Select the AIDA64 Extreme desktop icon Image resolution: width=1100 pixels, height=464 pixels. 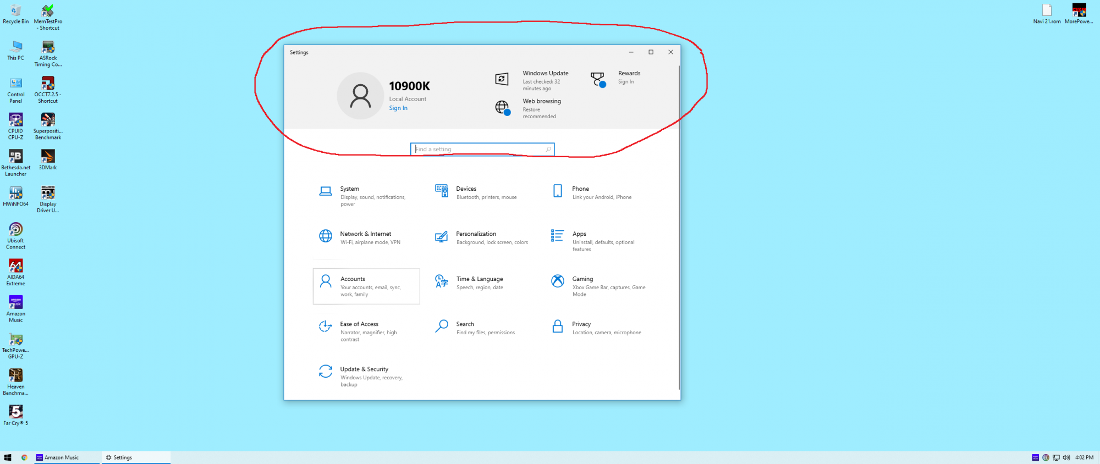coord(15,273)
